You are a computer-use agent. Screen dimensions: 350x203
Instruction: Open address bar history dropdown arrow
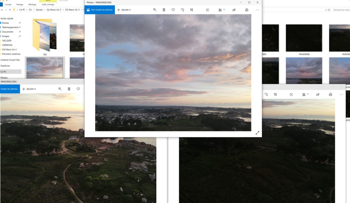click(x=326, y=10)
